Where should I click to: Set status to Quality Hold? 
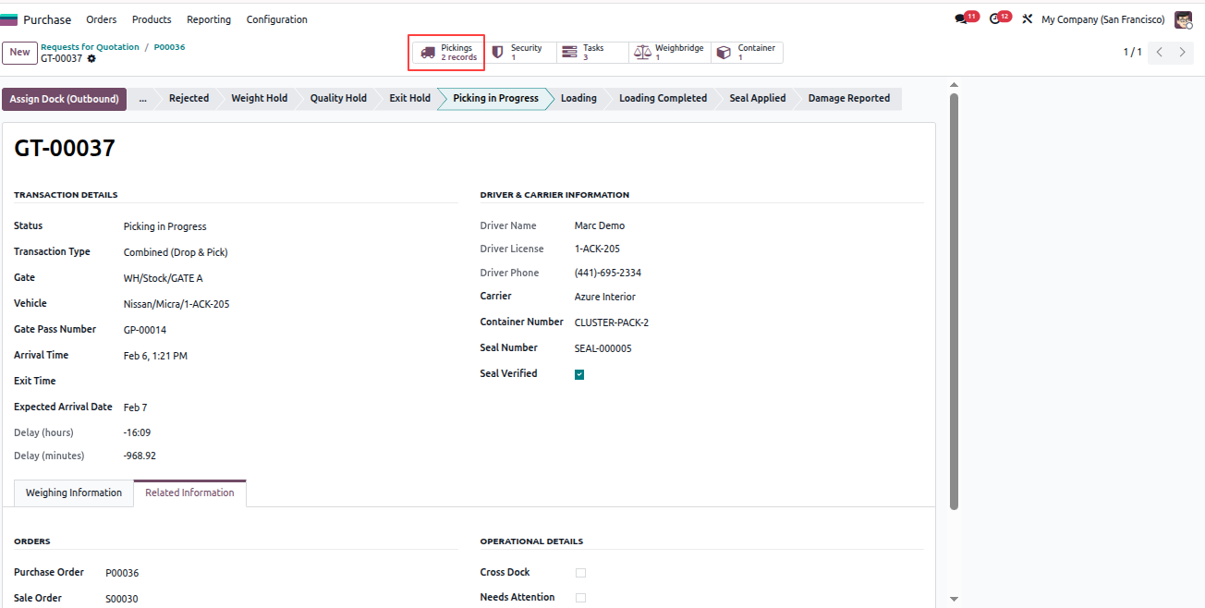[338, 98]
